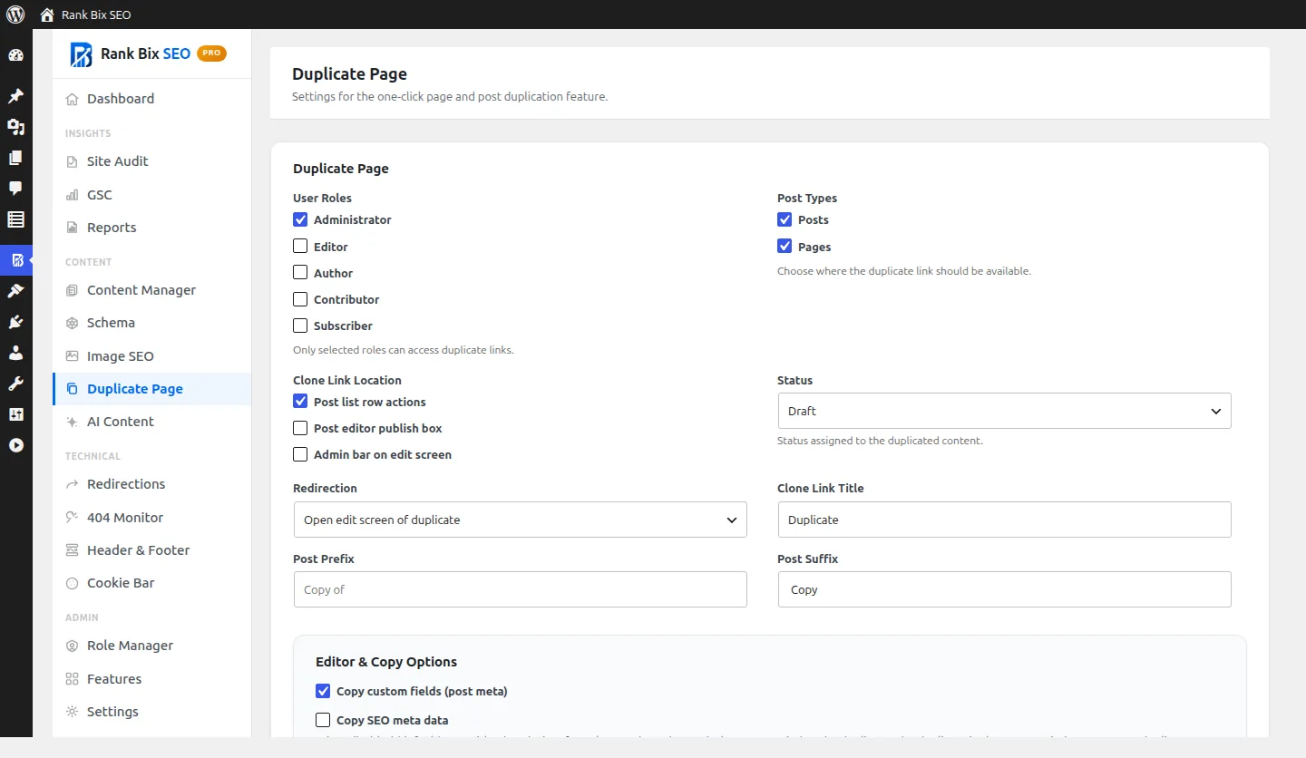This screenshot has width=1306, height=758.
Task: Open Dashboard in plugin menu
Action: click(151, 99)
